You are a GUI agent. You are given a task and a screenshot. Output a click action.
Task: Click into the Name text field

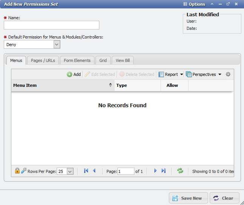[51, 25]
